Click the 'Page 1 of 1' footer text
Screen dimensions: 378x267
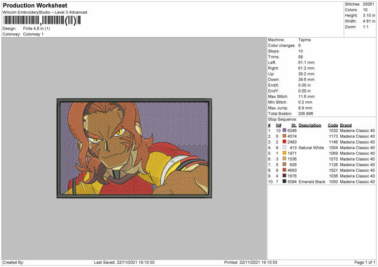point(365,263)
